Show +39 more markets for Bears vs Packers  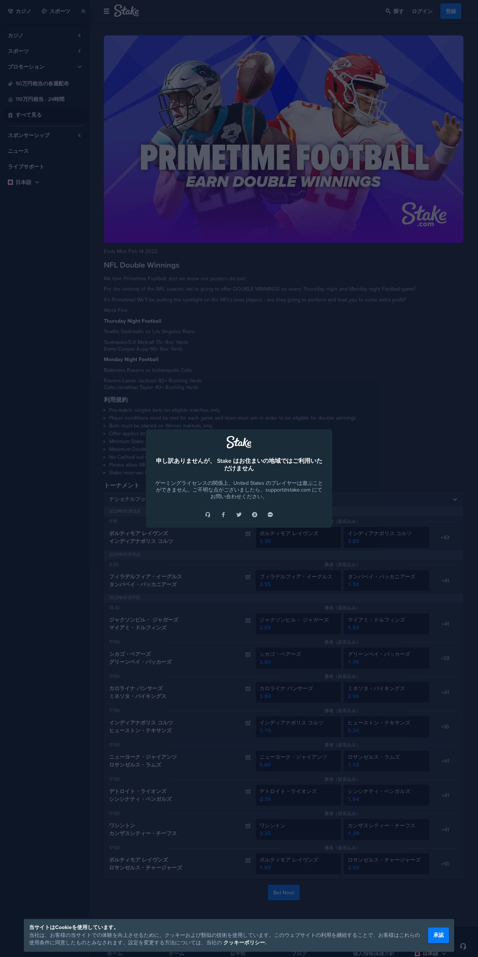click(445, 658)
